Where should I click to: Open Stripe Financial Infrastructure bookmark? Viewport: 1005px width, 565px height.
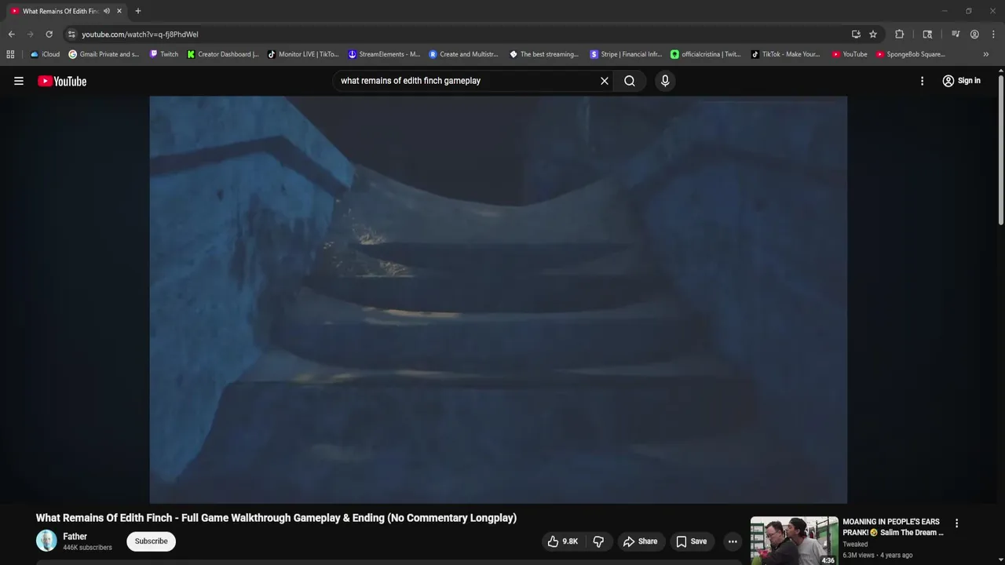[626, 54]
